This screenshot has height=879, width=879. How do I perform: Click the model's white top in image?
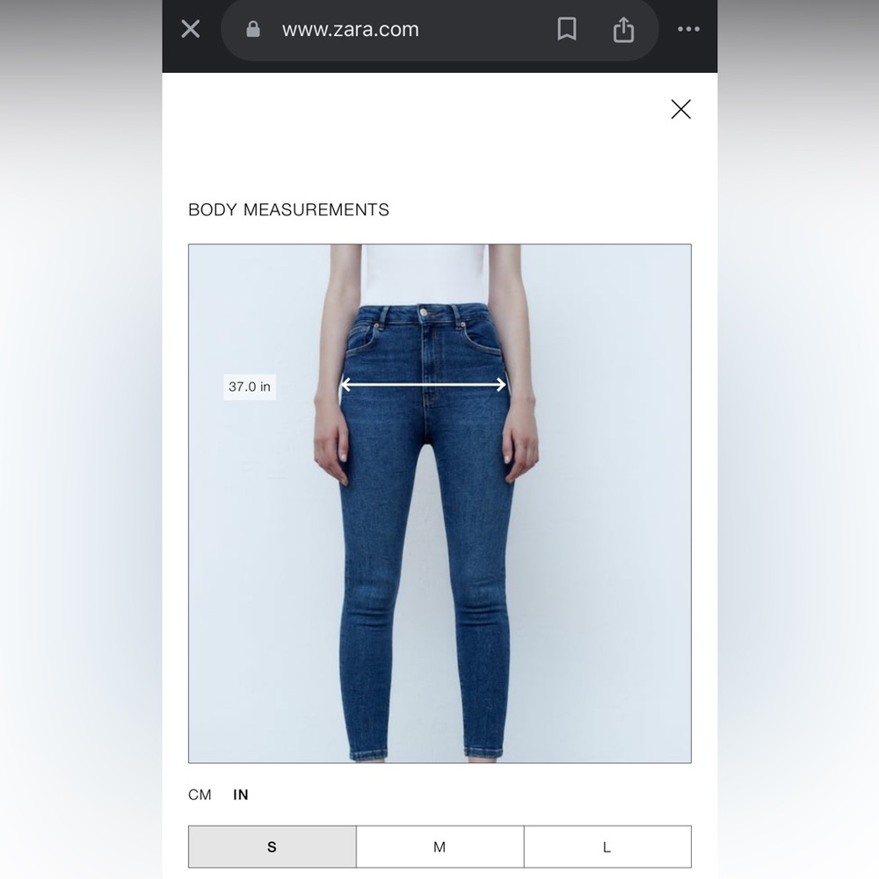[x=425, y=274]
